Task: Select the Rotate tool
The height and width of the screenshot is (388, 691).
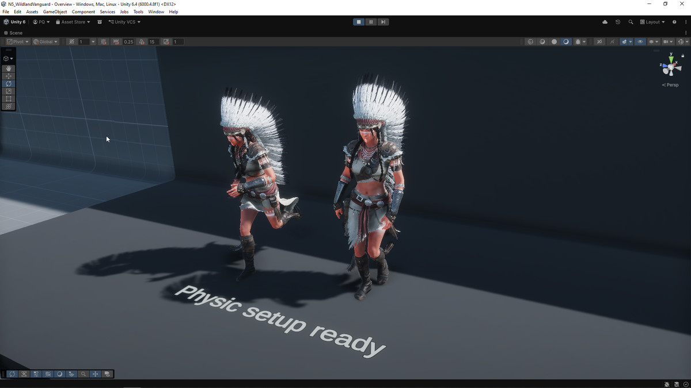Action: (9, 83)
